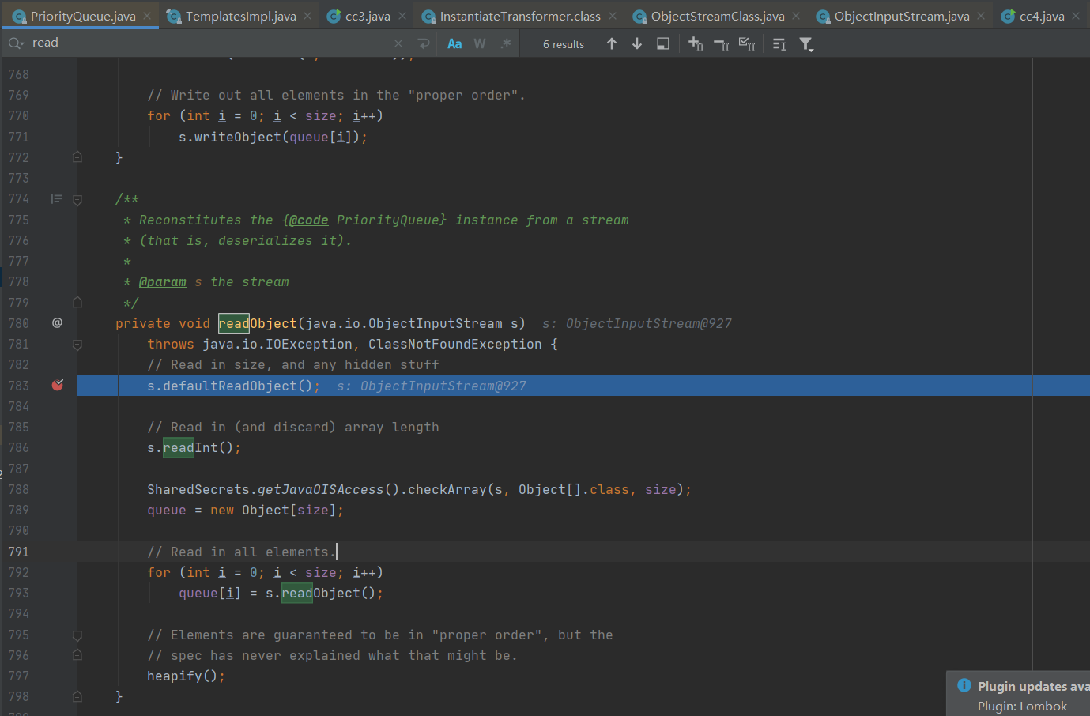Collapse Javadoc fold end marker at line 779
The height and width of the screenshot is (716, 1090).
click(x=77, y=302)
